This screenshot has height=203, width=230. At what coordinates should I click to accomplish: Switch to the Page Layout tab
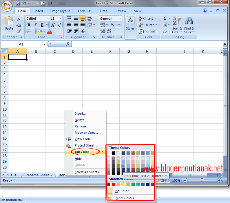(61, 11)
